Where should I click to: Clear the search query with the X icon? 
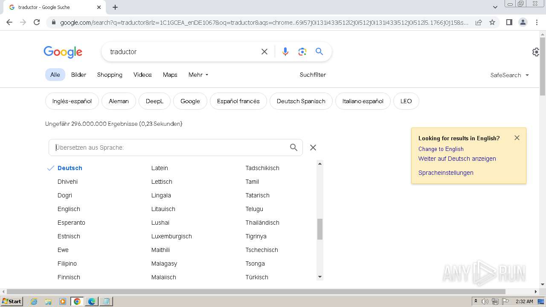(264, 52)
